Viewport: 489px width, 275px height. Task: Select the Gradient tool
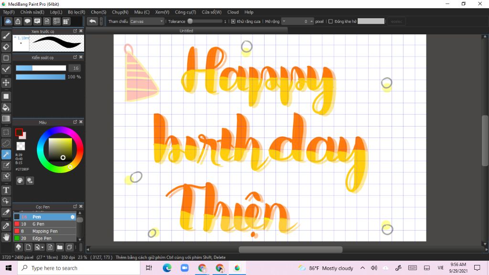pyautogui.click(x=6, y=118)
